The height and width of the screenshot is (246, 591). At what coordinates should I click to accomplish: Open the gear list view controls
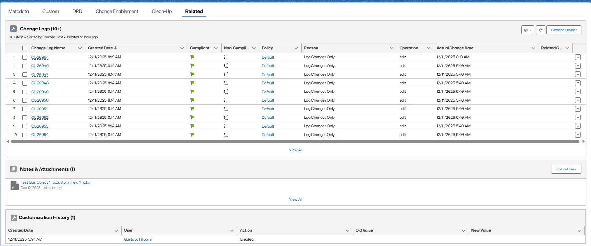pyautogui.click(x=527, y=30)
